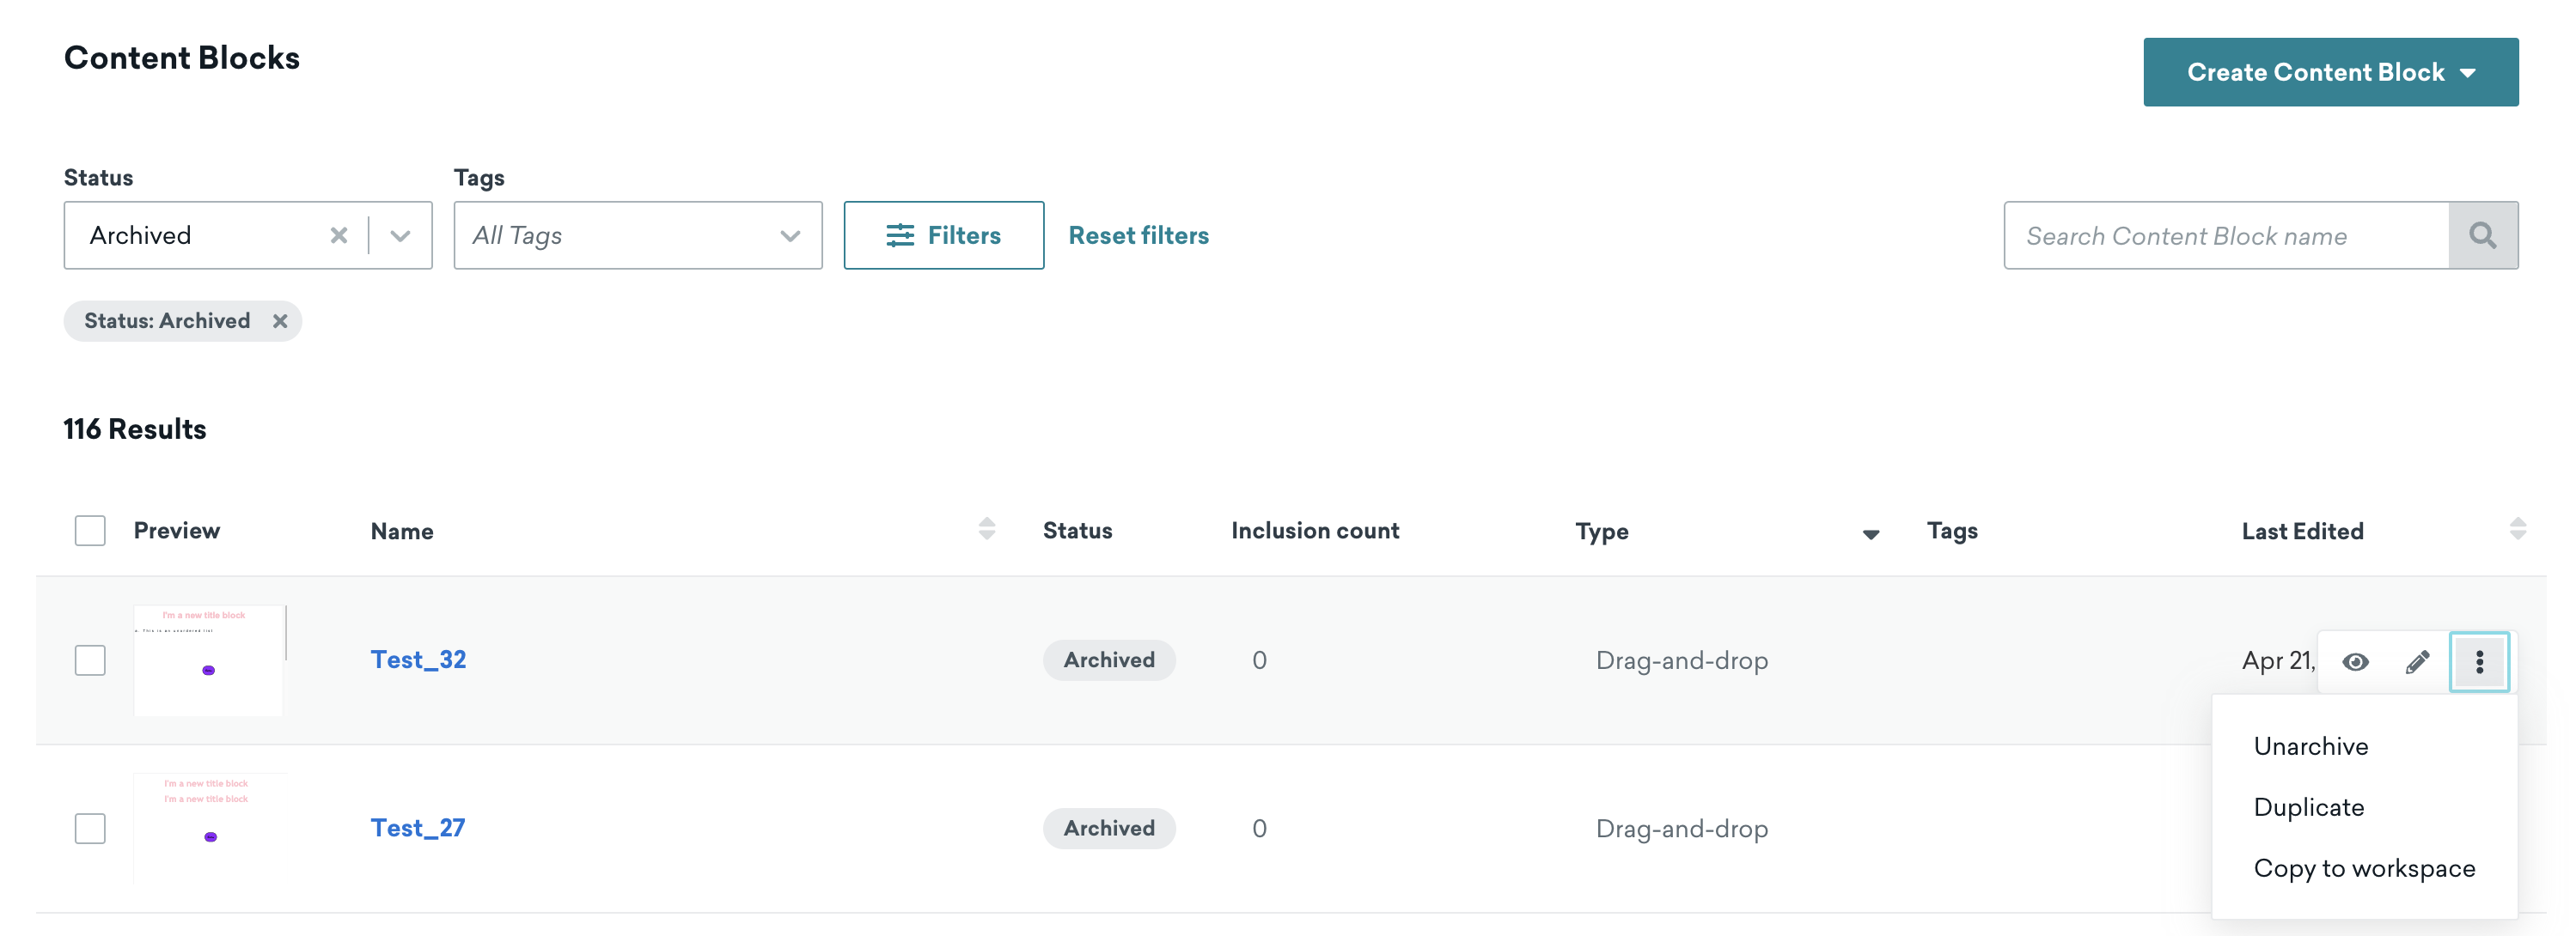Click the Search Content Block name field
2576x936 pixels.
click(x=2226, y=234)
